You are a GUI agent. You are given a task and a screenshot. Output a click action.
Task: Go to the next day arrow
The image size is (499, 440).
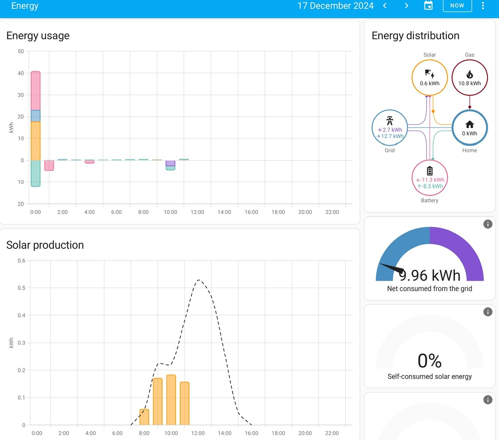click(407, 5)
